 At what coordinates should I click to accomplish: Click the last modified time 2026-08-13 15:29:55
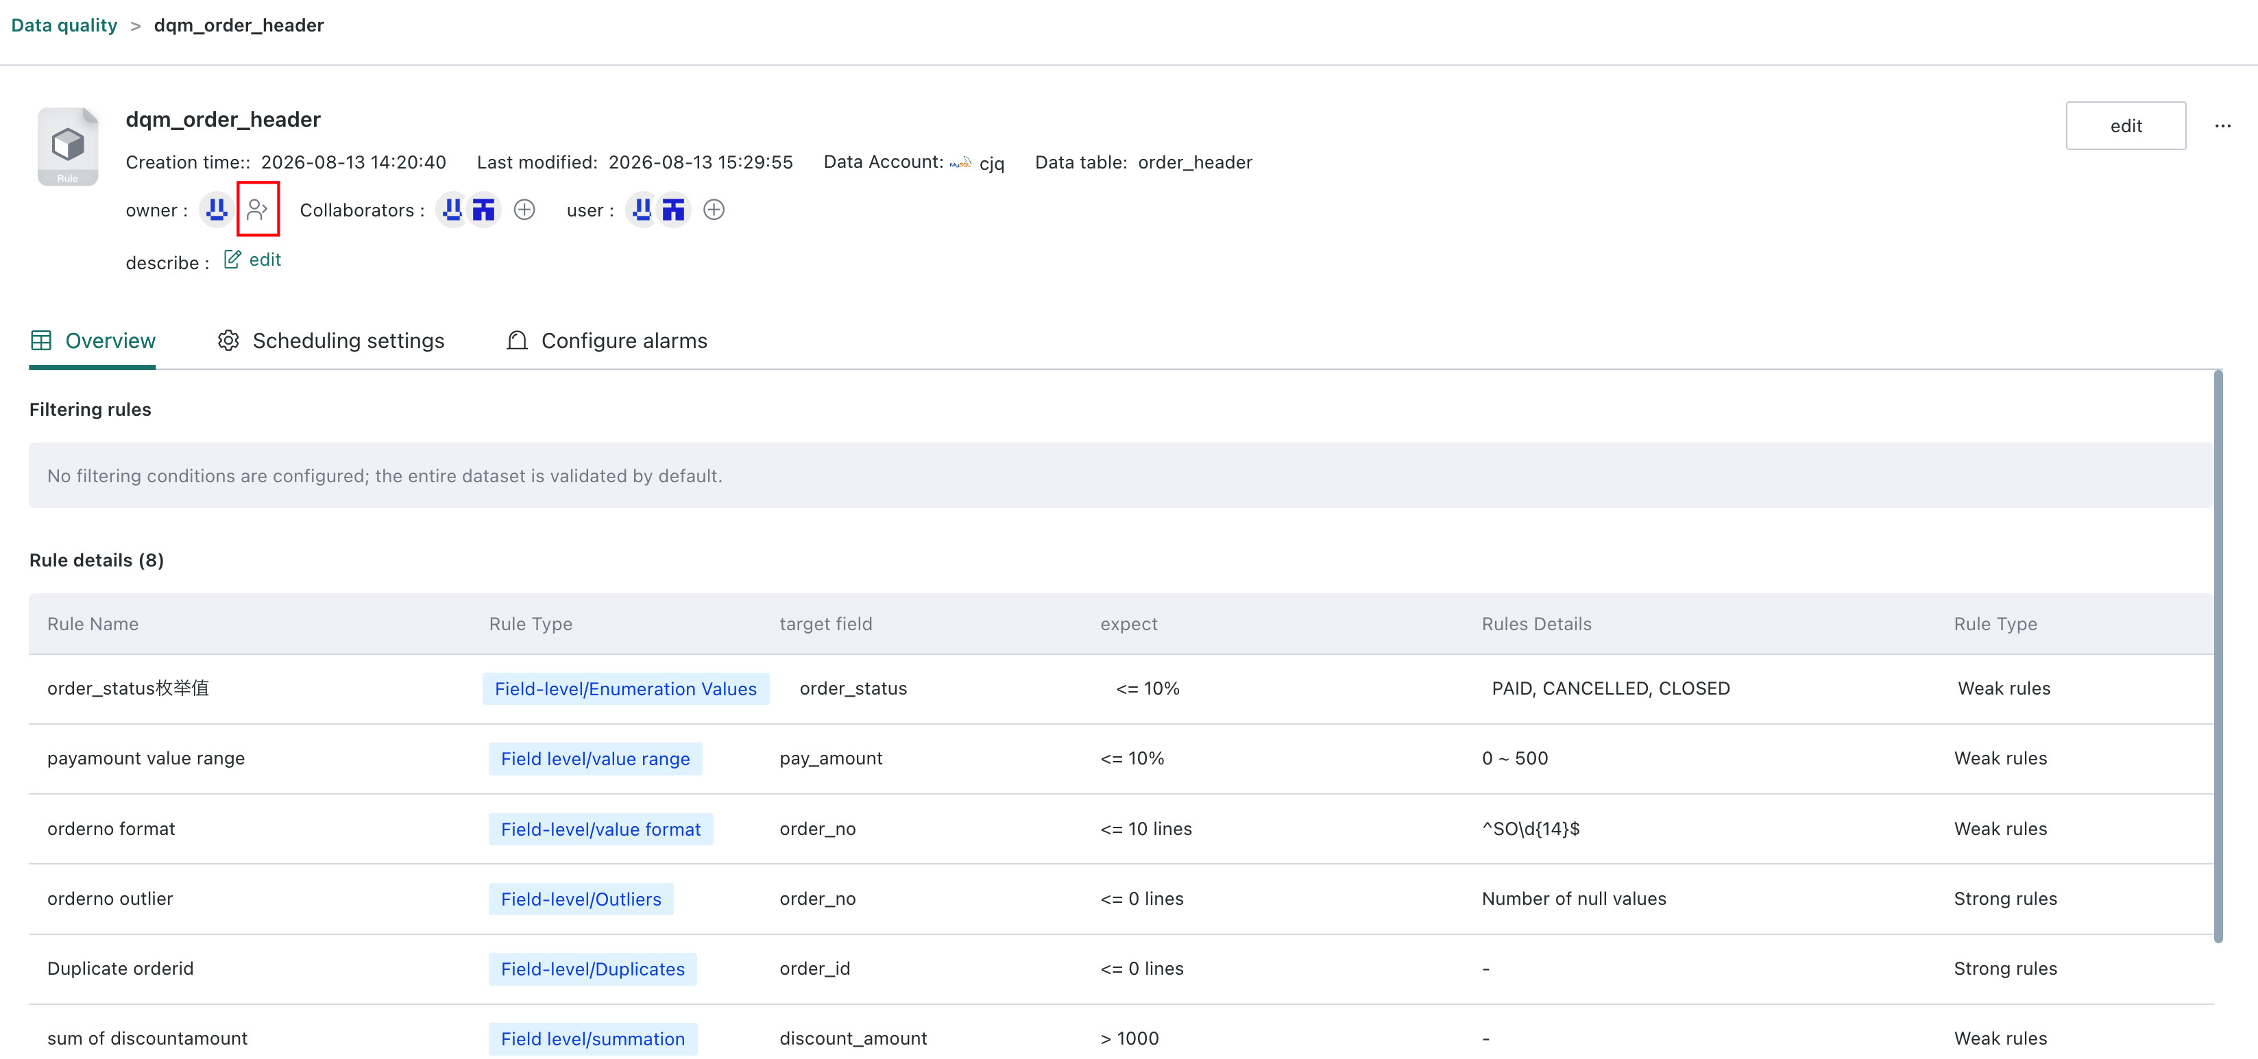pos(701,163)
